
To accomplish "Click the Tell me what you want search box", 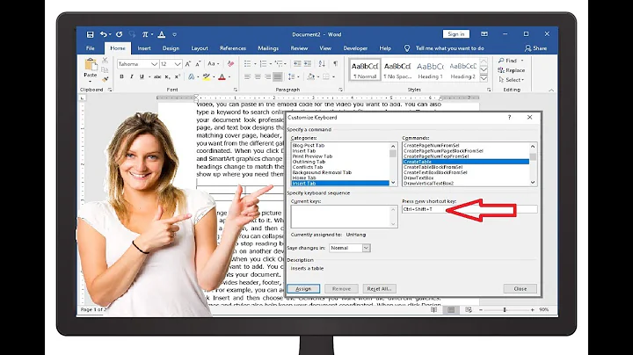I will pyautogui.click(x=450, y=48).
